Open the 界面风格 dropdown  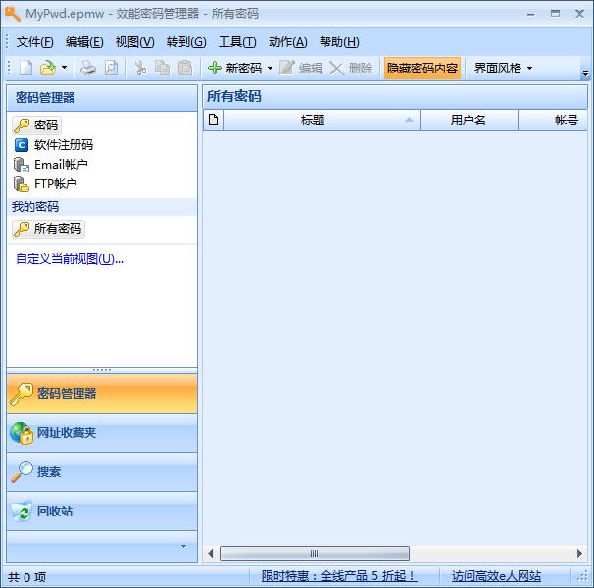[504, 69]
